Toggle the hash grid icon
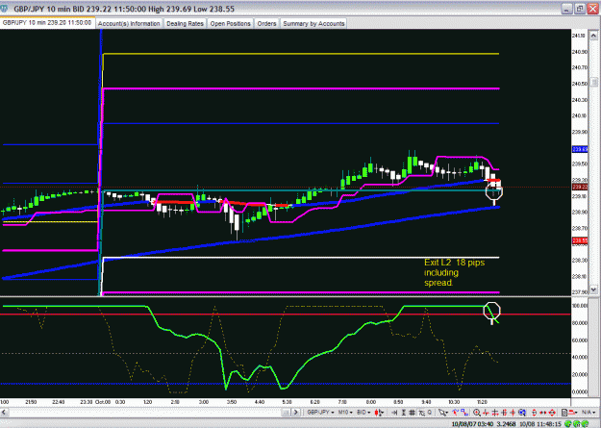The width and height of the screenshot is (601, 428). [412, 413]
